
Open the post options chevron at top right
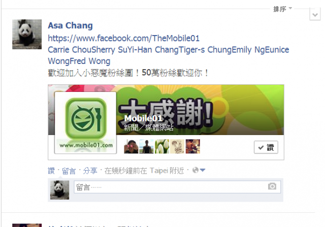click(x=315, y=15)
